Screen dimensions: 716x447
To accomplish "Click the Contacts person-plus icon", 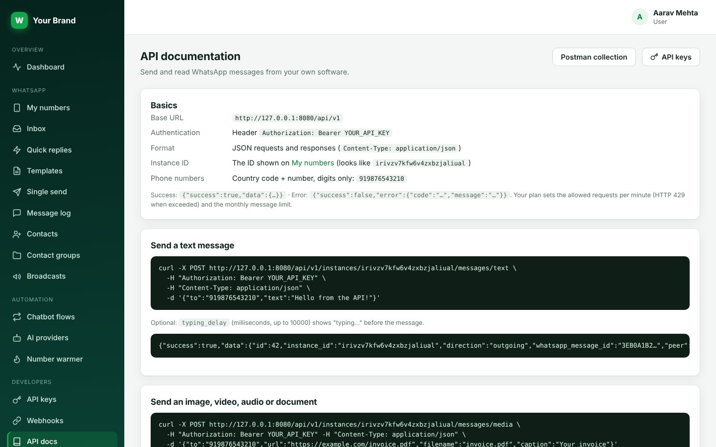I will pos(17,234).
